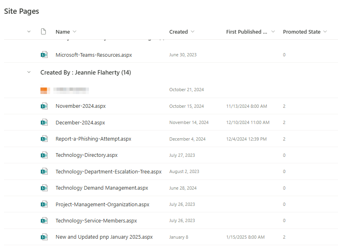Open the Report-a-Phishing-Attempt.aspx page
338x248 pixels.
(93, 139)
